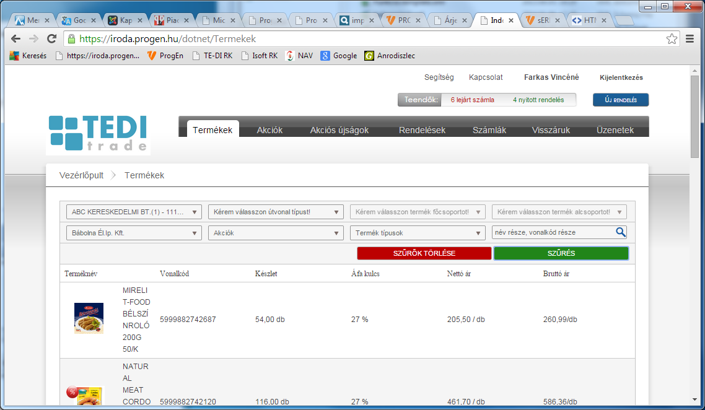This screenshot has height=410, width=705.
Task: Click the browser back arrow
Action: [x=15, y=38]
